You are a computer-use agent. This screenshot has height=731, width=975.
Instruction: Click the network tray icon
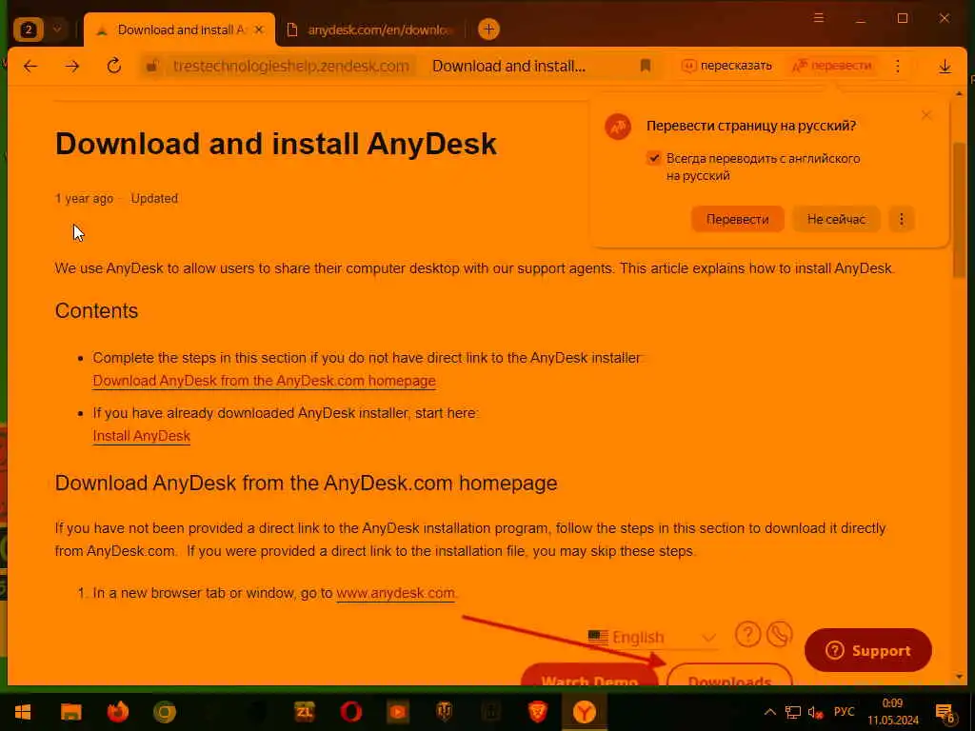[793, 712]
